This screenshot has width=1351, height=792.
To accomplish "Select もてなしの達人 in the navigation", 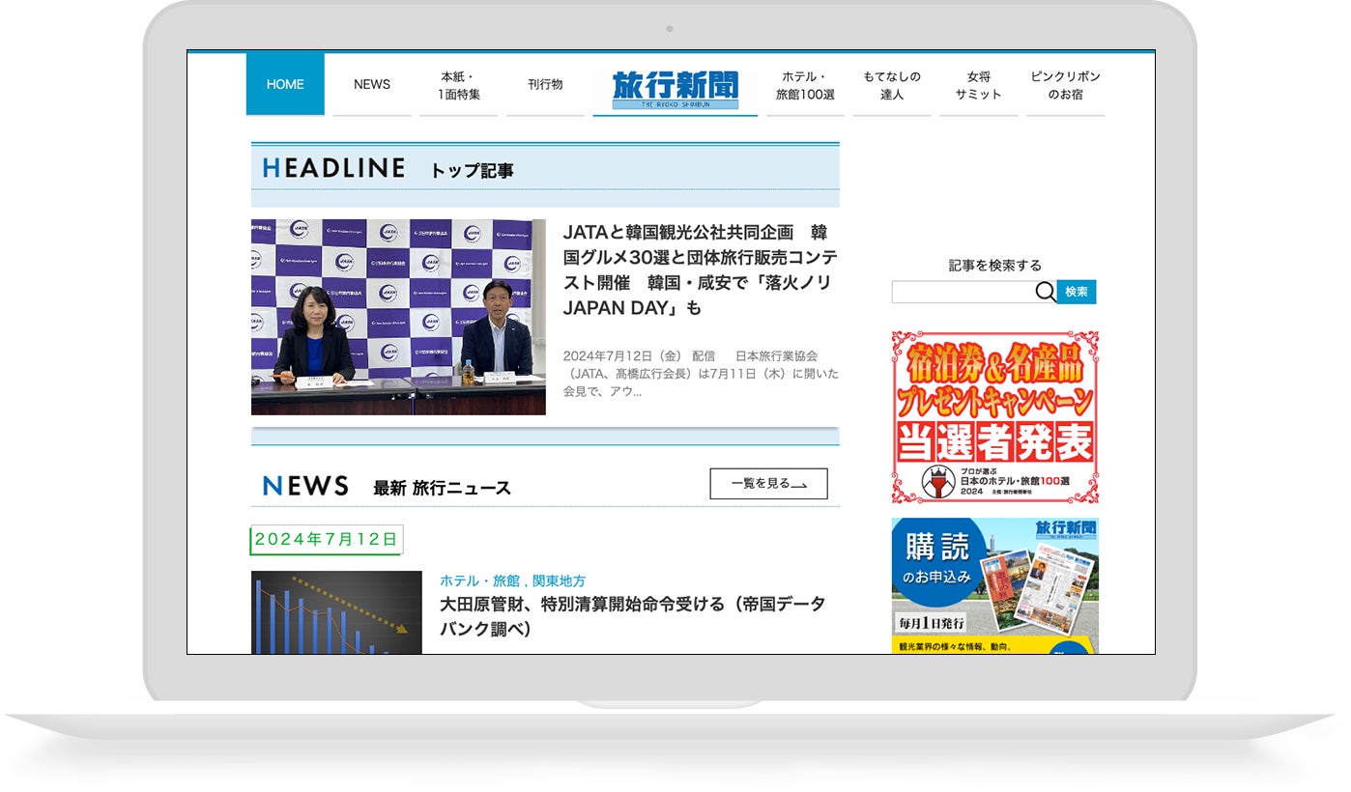I will tap(892, 85).
